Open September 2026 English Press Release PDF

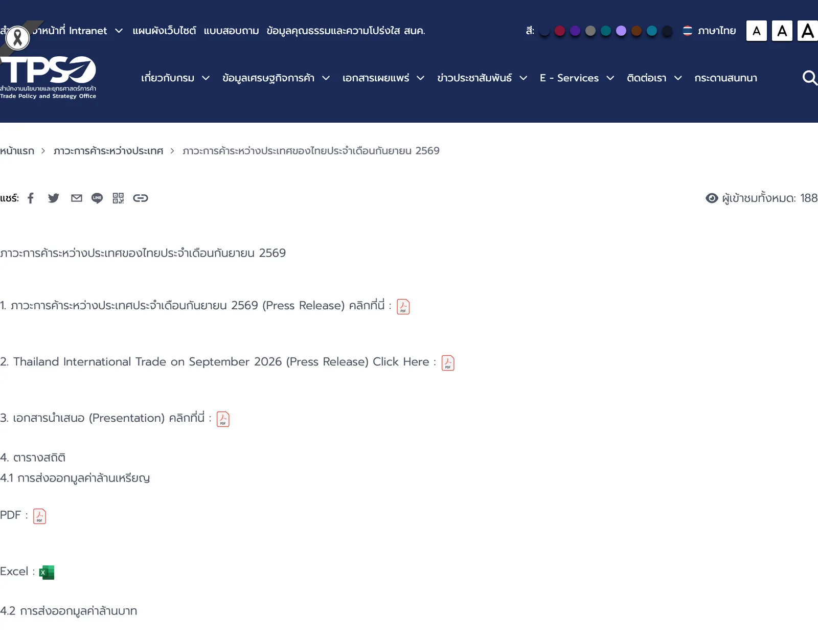(x=448, y=363)
